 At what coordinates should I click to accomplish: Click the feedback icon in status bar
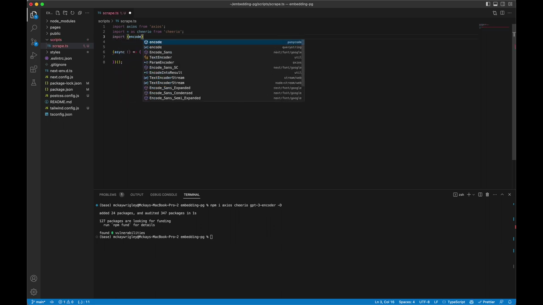point(502,302)
